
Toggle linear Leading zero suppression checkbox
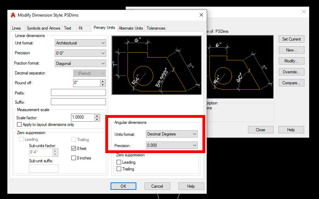[21, 139]
